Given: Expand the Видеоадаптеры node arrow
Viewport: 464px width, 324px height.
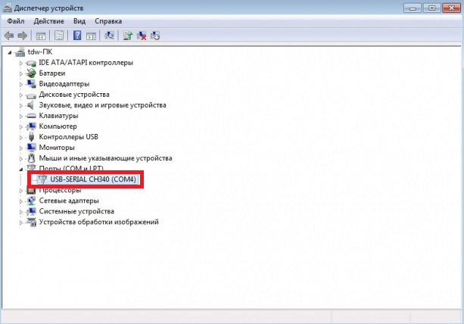Looking at the screenshot, I should click(x=21, y=84).
